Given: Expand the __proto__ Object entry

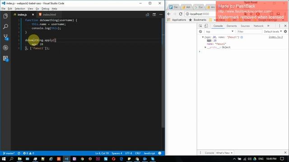Looking at the screenshot, I should (x=205, y=47).
